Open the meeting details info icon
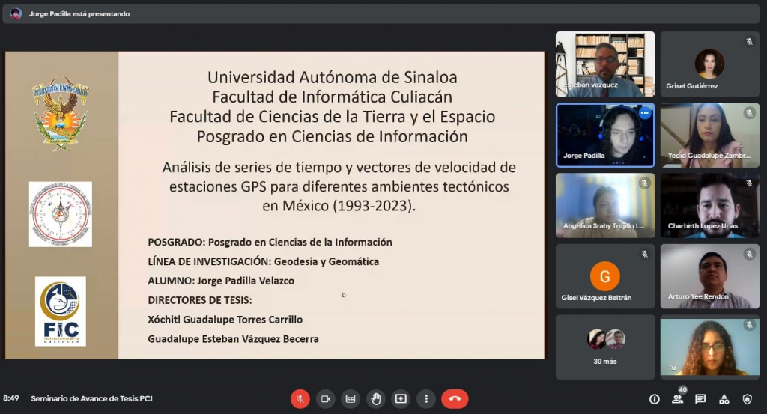 [654, 399]
